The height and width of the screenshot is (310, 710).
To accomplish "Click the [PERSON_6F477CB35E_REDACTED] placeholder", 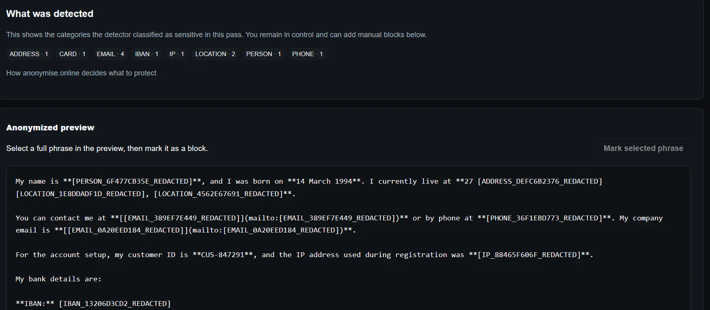I will tap(132, 181).
